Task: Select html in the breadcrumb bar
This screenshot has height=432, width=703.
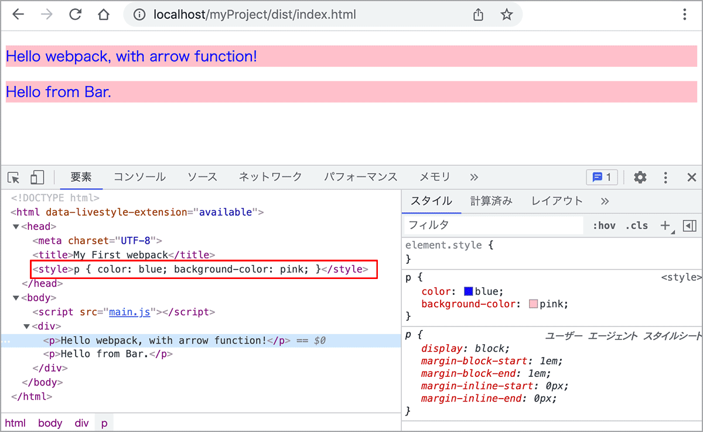Action: pyautogui.click(x=15, y=423)
